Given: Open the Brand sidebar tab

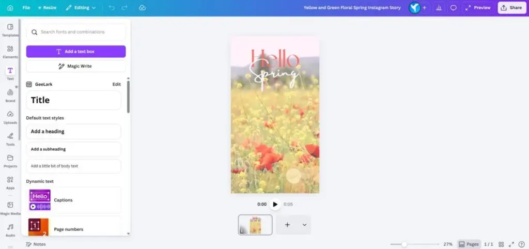Looking at the screenshot, I should (x=10, y=95).
